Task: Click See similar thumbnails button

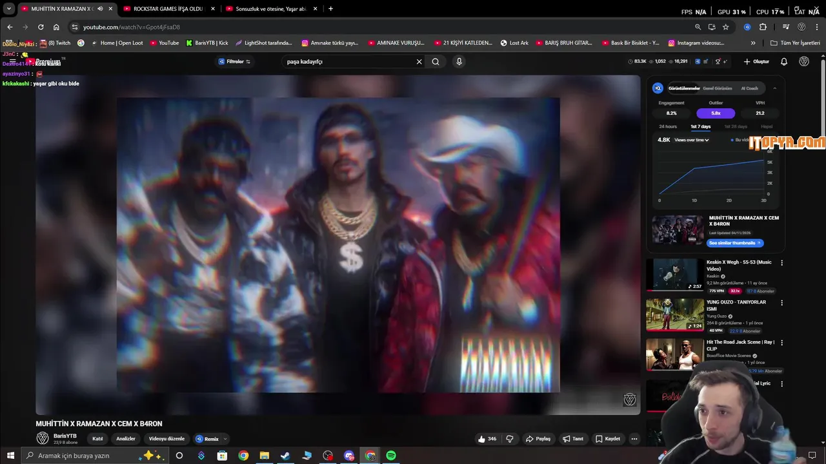Action: pos(735,243)
